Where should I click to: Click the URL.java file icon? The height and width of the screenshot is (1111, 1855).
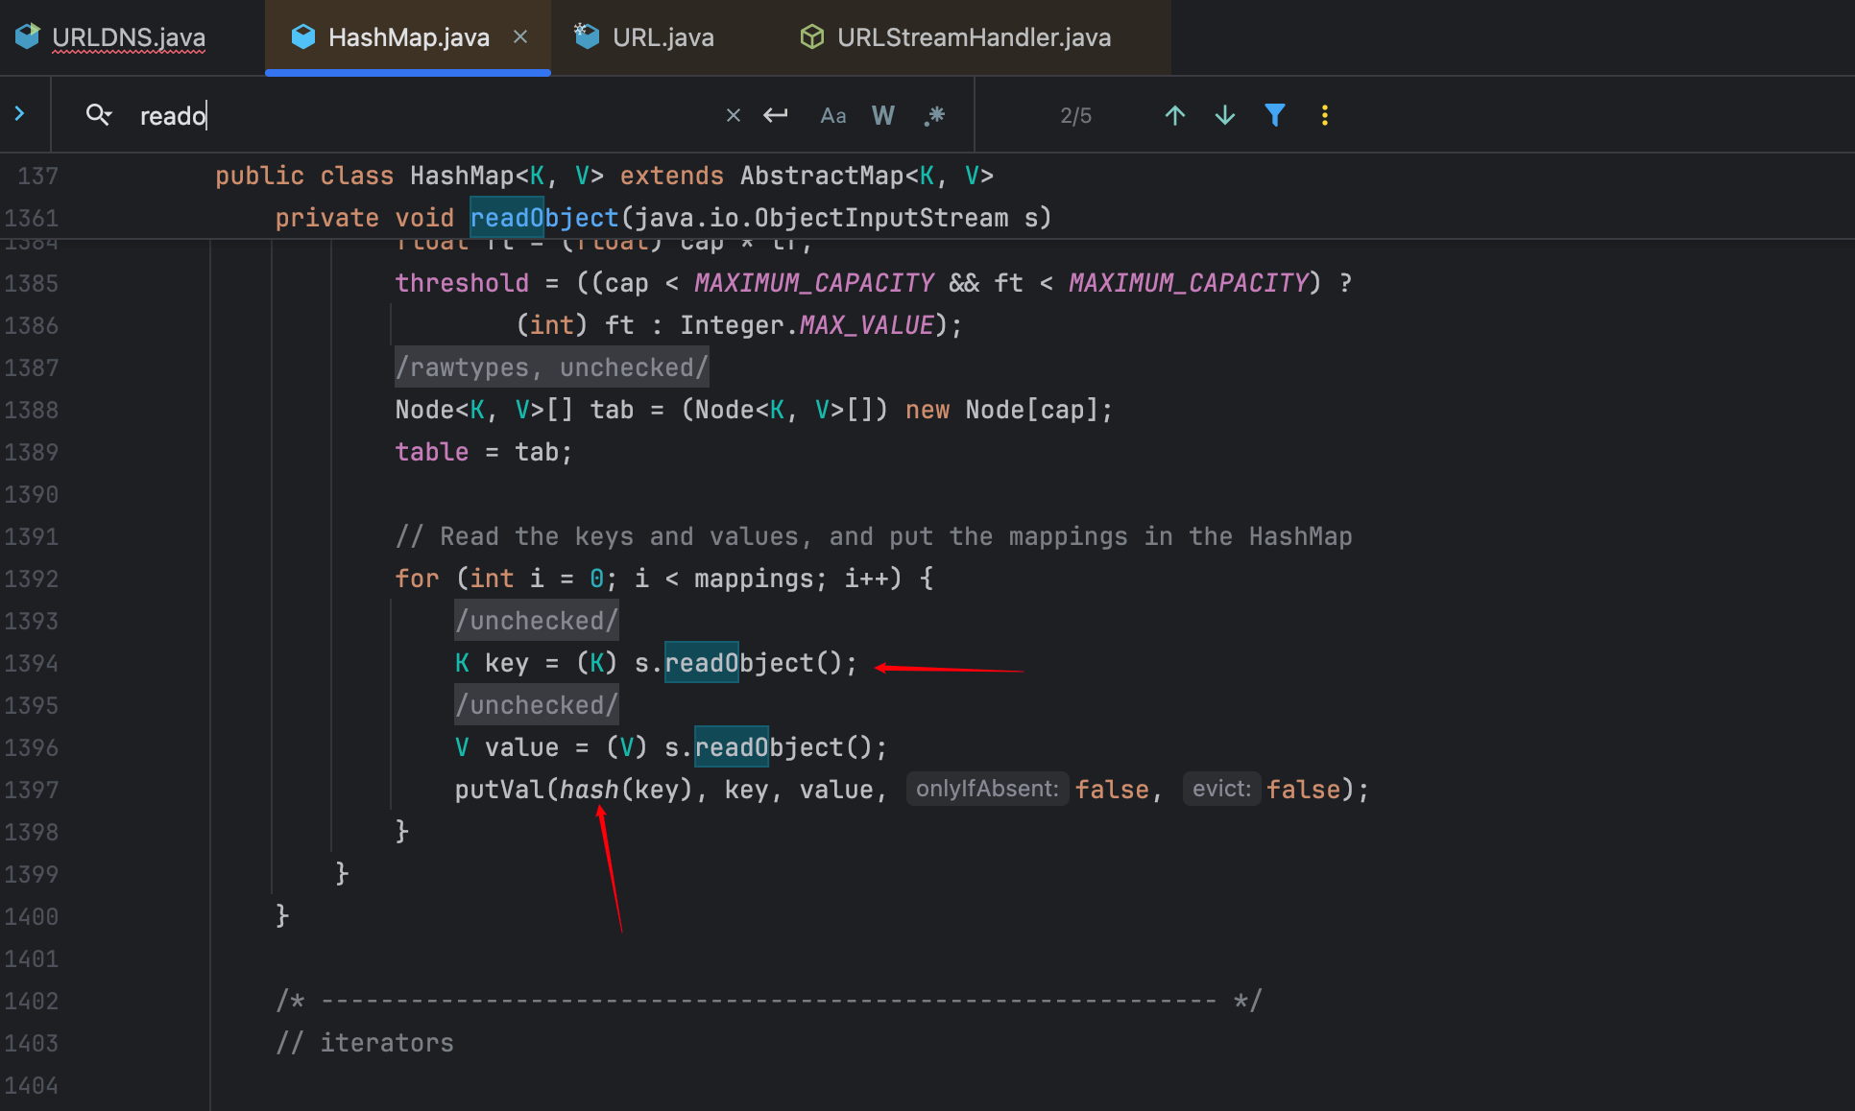586,36
